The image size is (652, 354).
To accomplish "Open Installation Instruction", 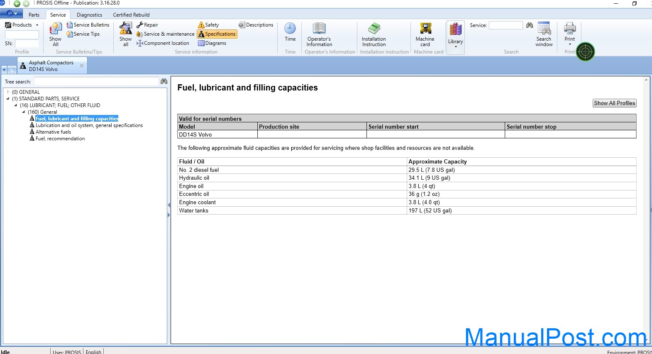I will [x=374, y=34].
